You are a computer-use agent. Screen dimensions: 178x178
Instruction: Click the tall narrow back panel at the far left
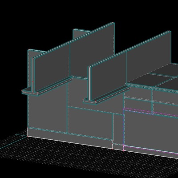(x=30, y=70)
